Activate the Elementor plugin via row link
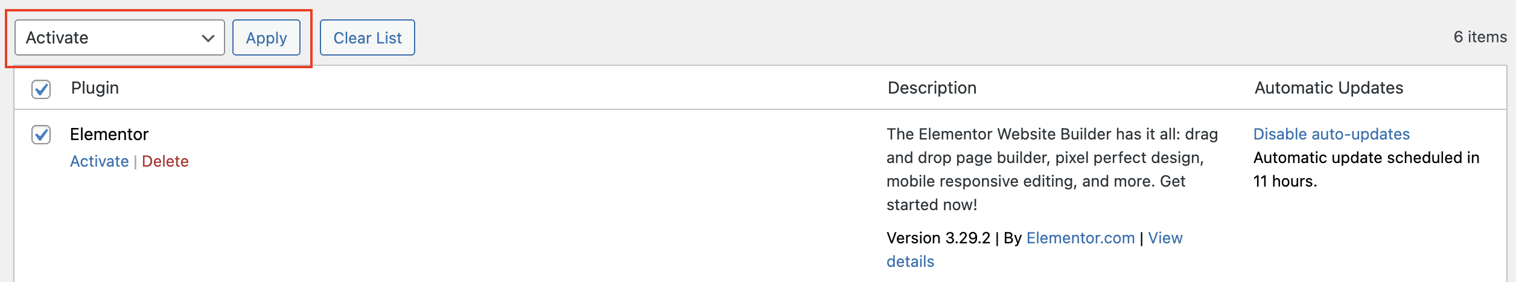Image resolution: width=1516 pixels, height=282 pixels. click(x=99, y=161)
